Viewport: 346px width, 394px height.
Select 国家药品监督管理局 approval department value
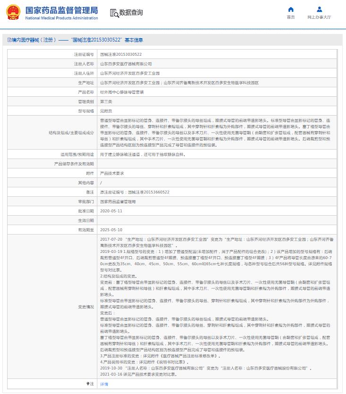118,201
